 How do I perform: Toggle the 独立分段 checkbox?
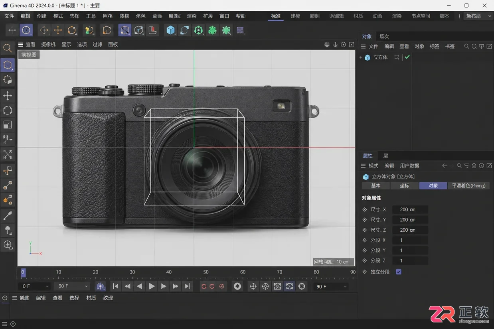coord(399,272)
